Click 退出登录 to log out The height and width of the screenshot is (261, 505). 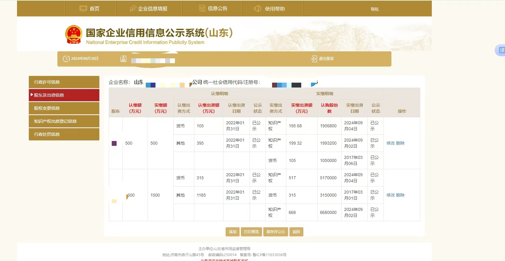pos(326,59)
